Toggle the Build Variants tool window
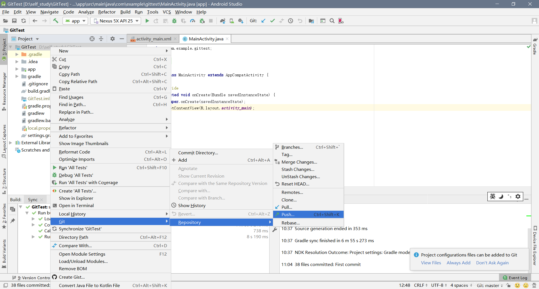The image size is (539, 289). 4,253
